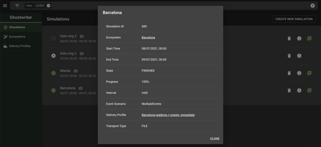The height and width of the screenshot is (147, 321).
Task: Show info for the running Oslo ring 2
Action: [x=299, y=56]
